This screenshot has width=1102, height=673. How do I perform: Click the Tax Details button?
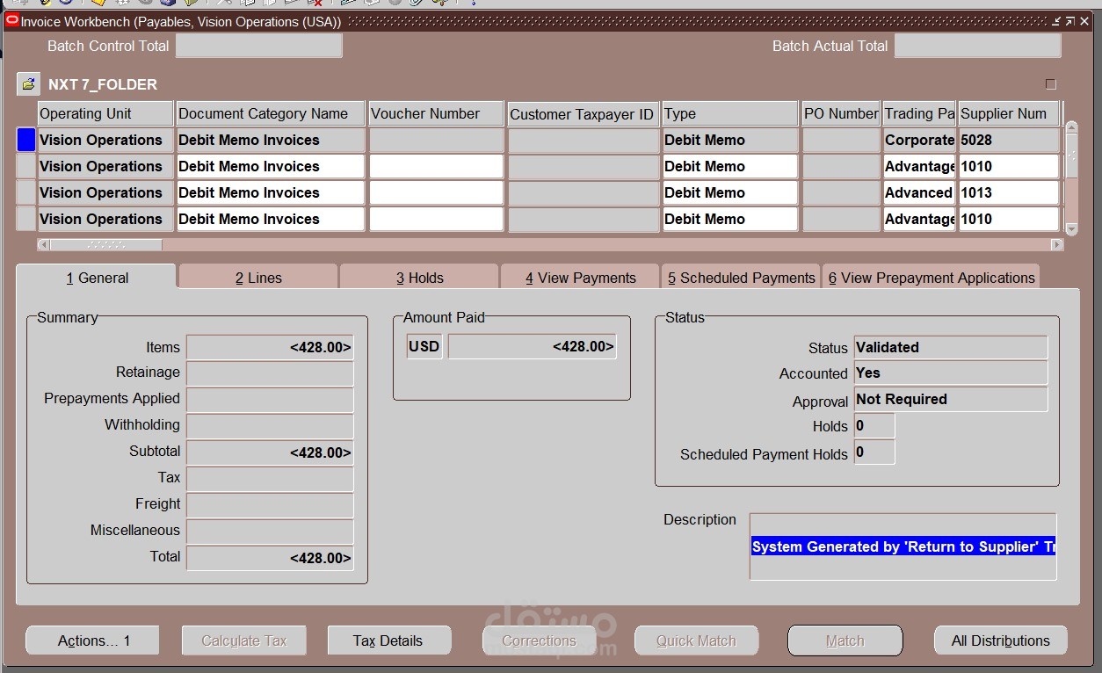click(x=388, y=640)
